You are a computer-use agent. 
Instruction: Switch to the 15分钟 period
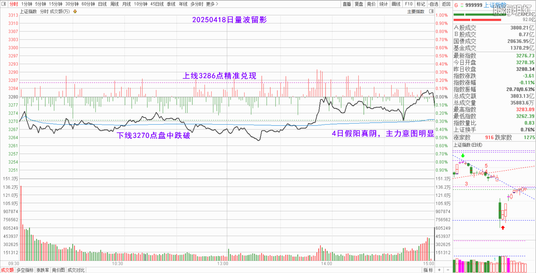pos(56,4)
